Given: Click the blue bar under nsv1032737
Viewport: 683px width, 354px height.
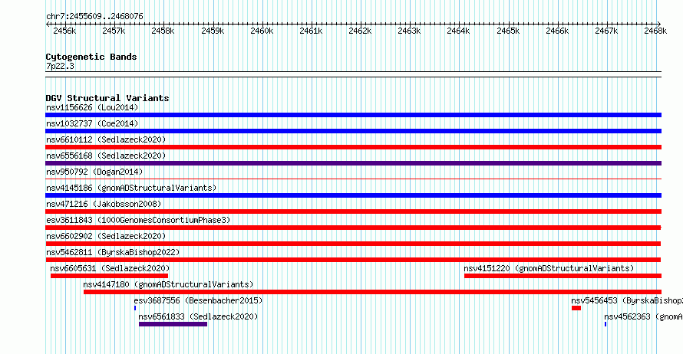Looking at the screenshot, I should click(353, 131).
